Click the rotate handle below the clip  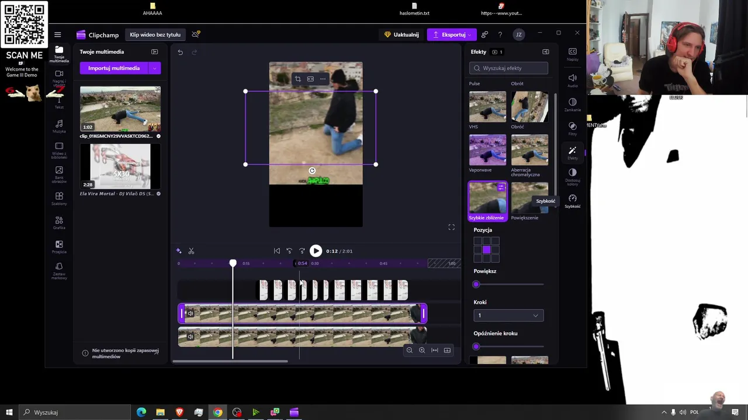312,171
